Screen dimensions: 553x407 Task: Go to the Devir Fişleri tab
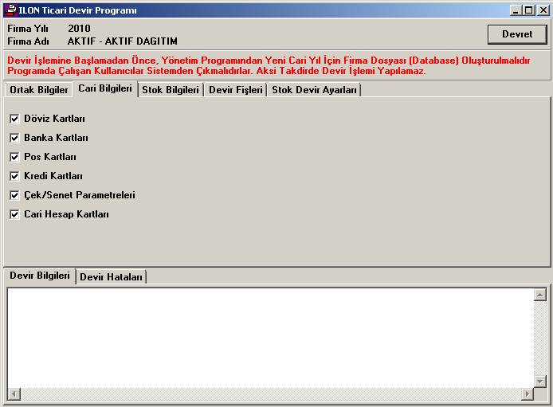[x=236, y=90]
